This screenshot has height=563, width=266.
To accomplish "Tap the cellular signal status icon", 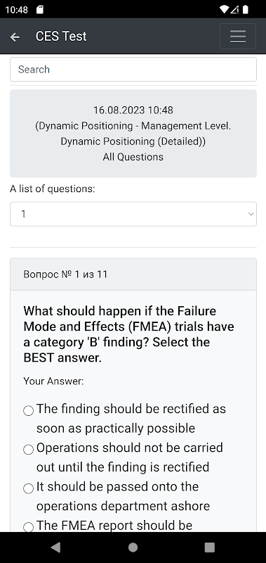I will click(x=234, y=9).
